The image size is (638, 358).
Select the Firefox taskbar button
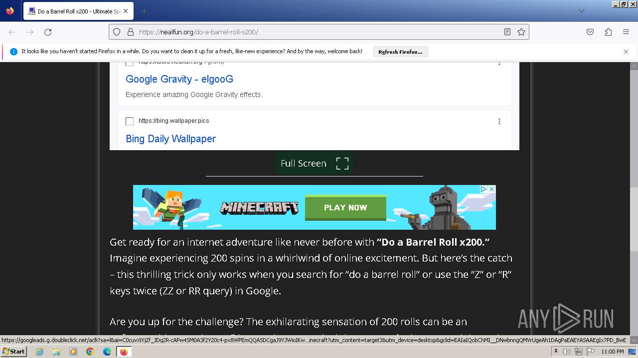pos(124,352)
